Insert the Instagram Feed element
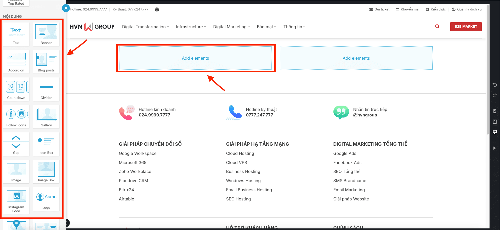The height and width of the screenshot is (230, 500). point(16,201)
